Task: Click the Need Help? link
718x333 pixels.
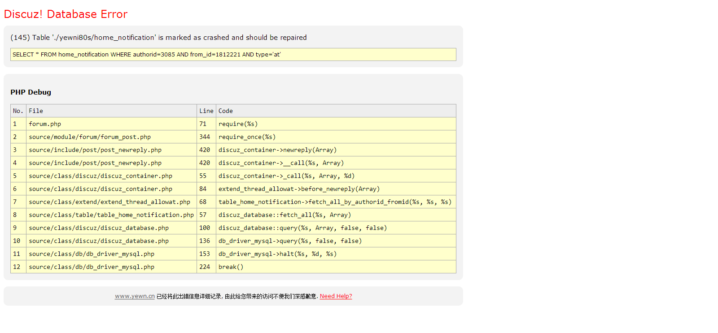Action: (336, 296)
